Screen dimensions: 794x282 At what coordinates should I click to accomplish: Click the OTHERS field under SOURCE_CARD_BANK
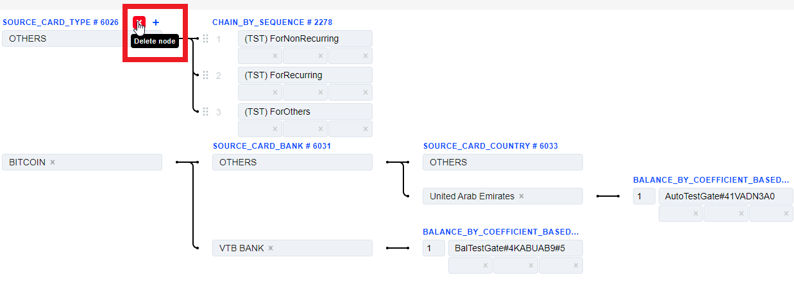click(x=292, y=162)
